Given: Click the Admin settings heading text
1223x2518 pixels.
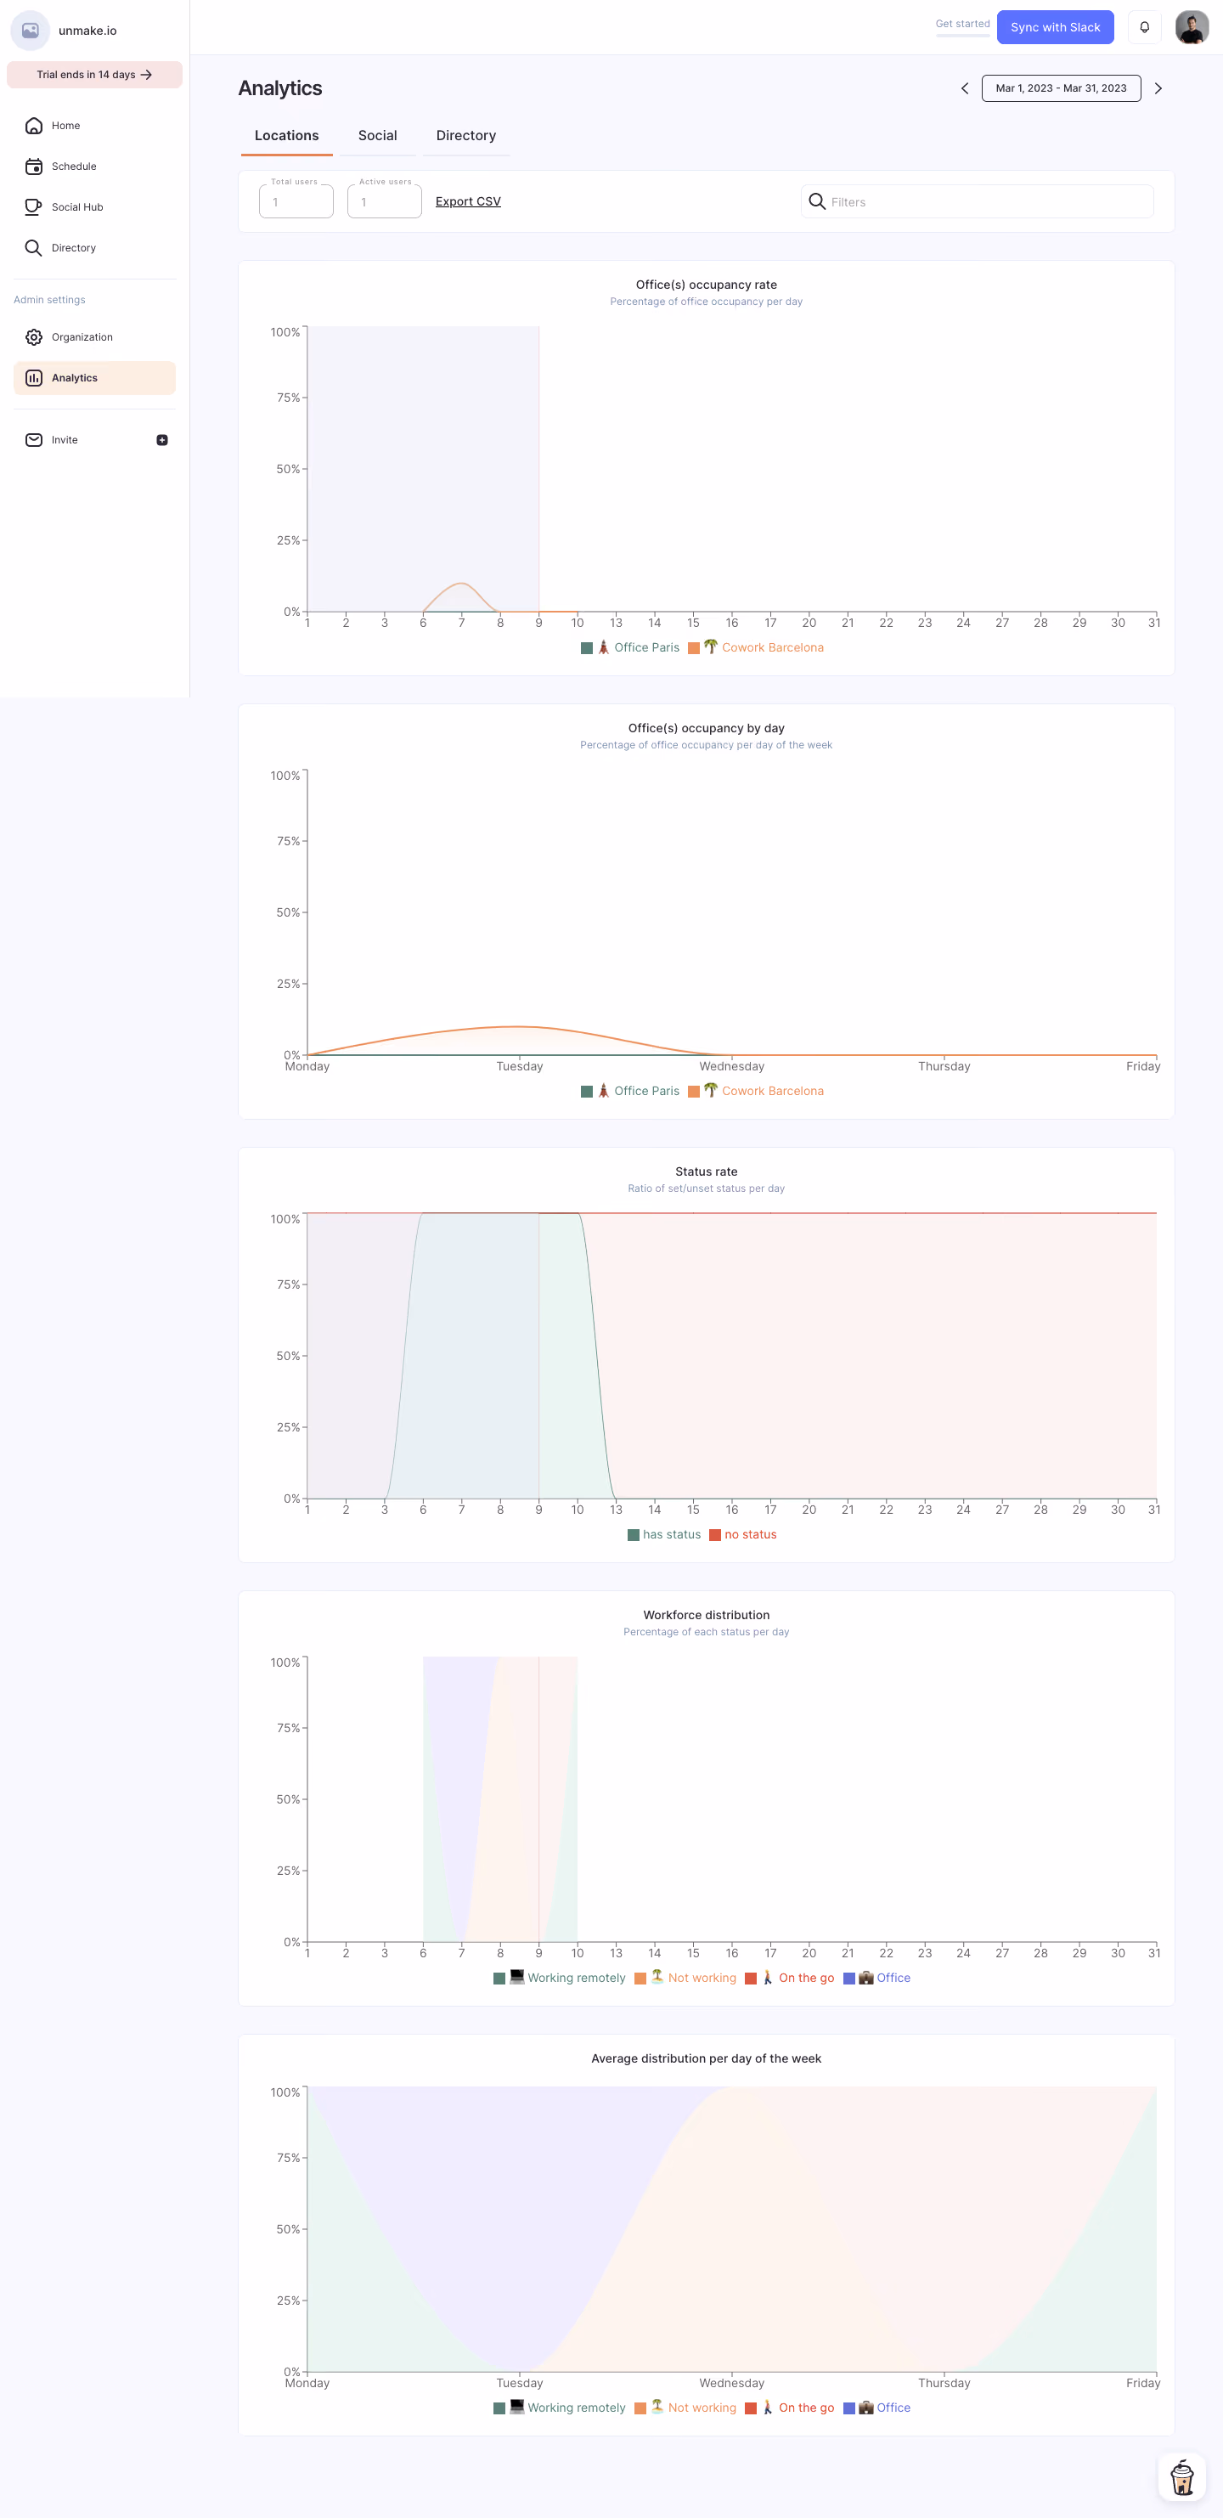Looking at the screenshot, I should 49,300.
